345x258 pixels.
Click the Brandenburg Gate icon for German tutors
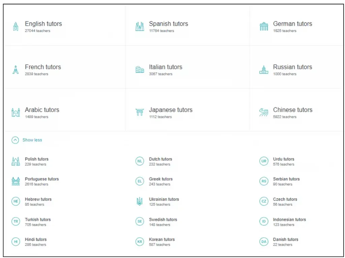[263, 27]
